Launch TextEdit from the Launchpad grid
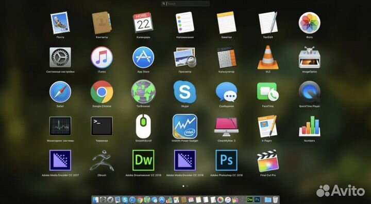Viewport: 371px width, 204px height. point(268,23)
